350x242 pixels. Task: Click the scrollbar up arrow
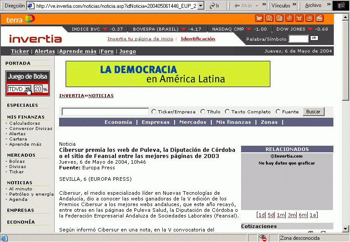tap(346, 17)
